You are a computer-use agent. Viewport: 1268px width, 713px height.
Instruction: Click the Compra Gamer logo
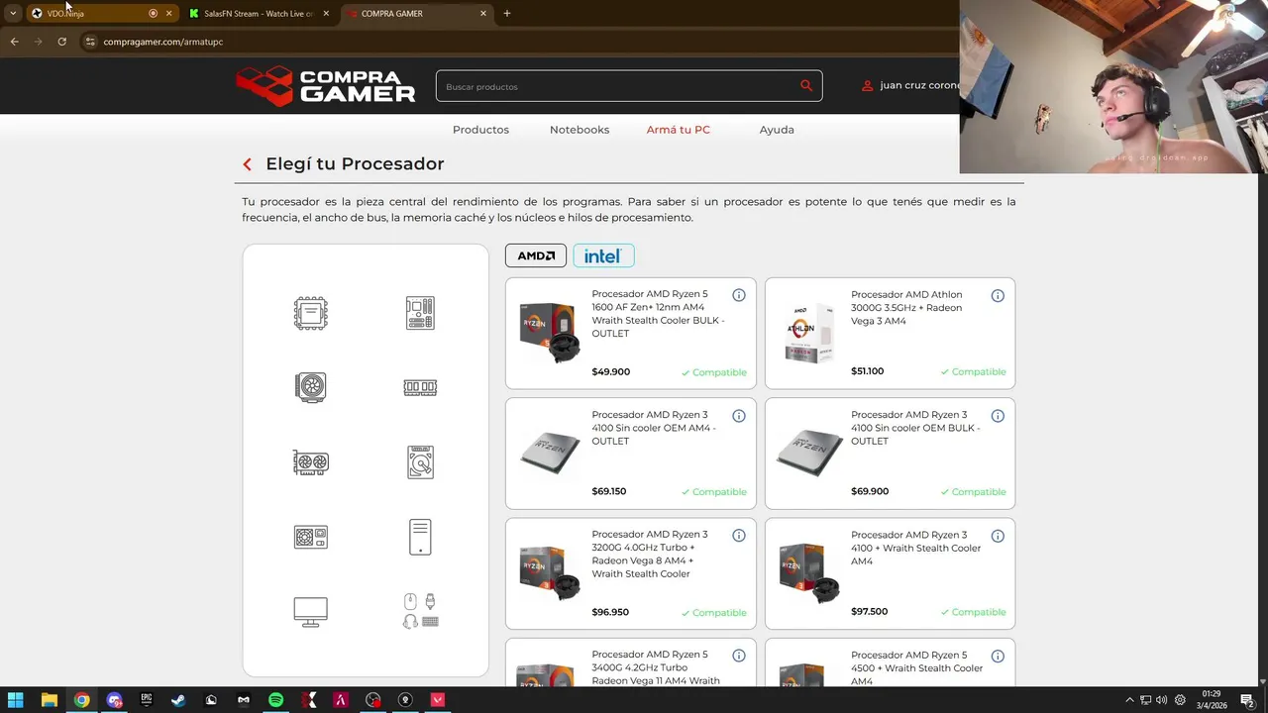click(326, 86)
